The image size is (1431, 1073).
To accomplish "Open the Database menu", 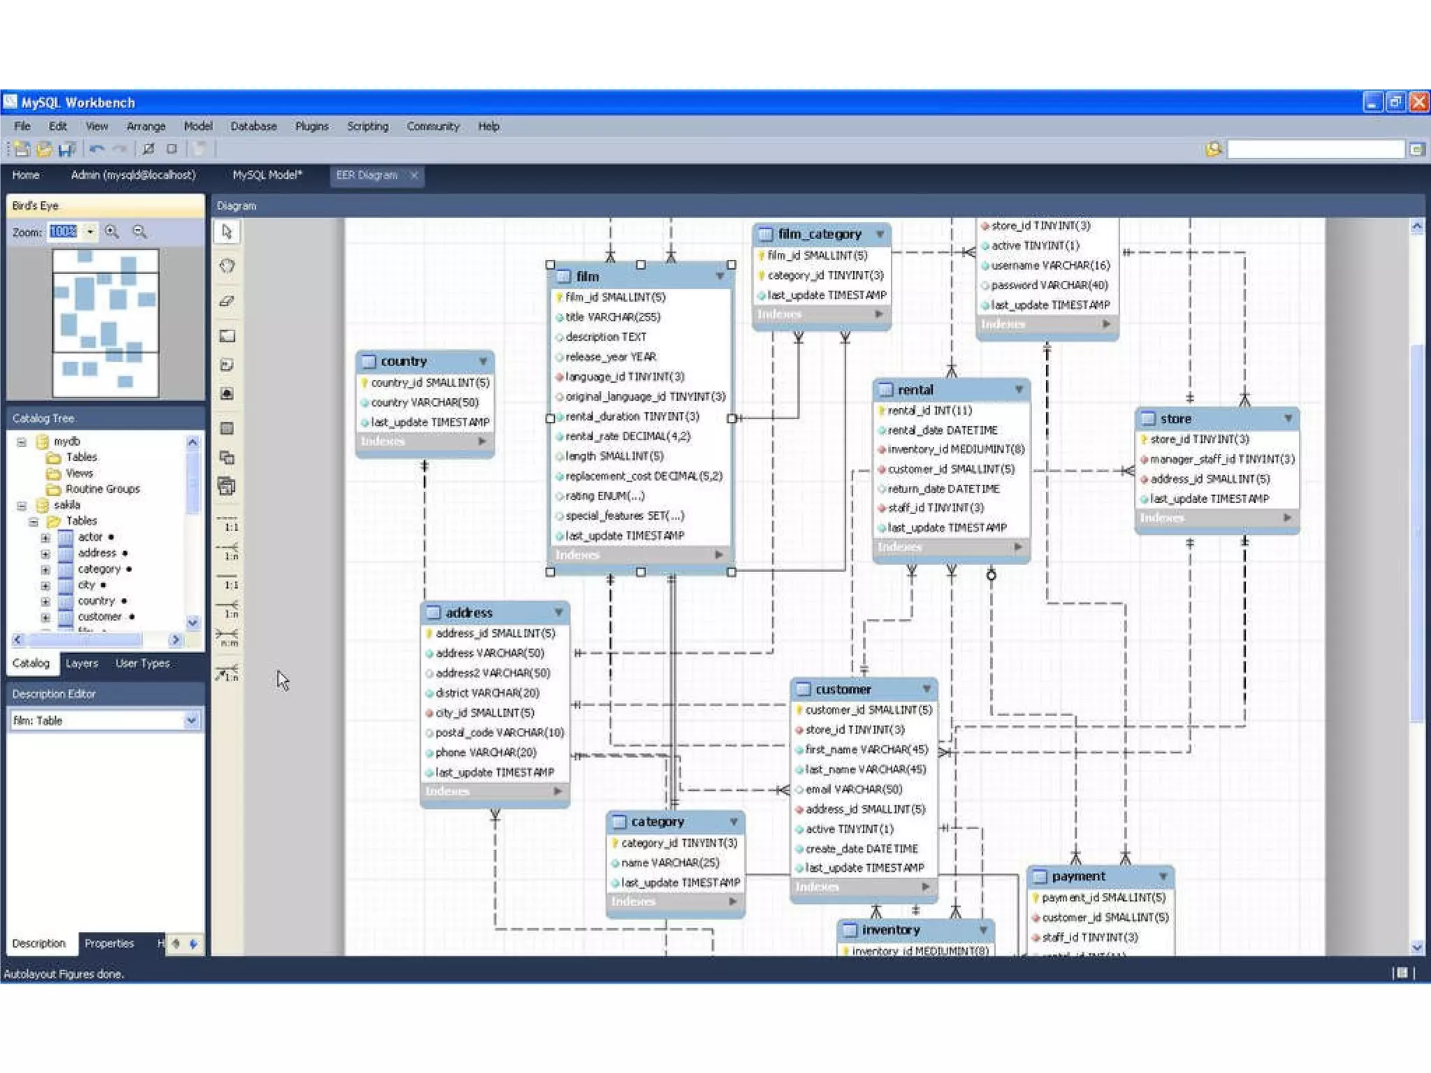I will (x=254, y=126).
